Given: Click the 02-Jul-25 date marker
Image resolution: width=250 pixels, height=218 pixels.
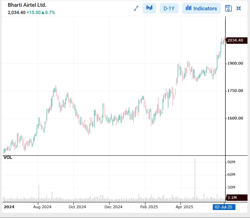Looking at the screenshot, I should pos(224,207).
